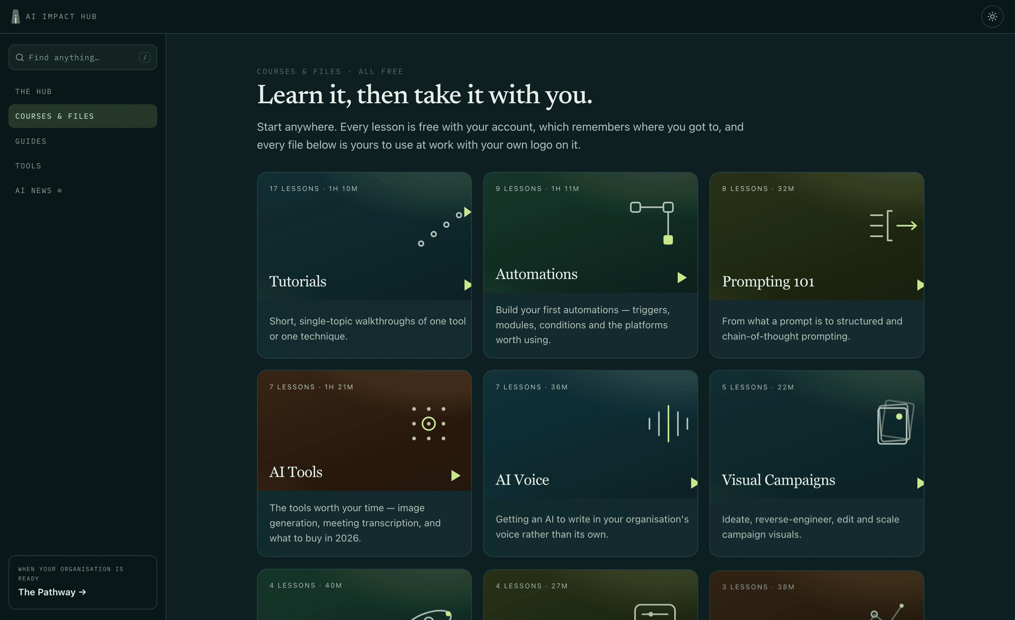Image resolution: width=1015 pixels, height=620 pixels.
Task: Open the AI Voice course title
Action: point(522,479)
